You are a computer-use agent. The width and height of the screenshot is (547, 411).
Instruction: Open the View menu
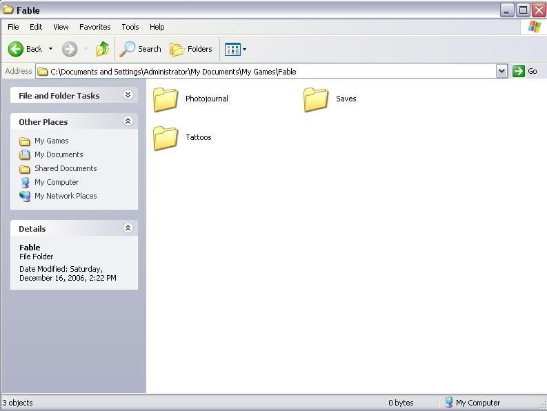point(61,27)
